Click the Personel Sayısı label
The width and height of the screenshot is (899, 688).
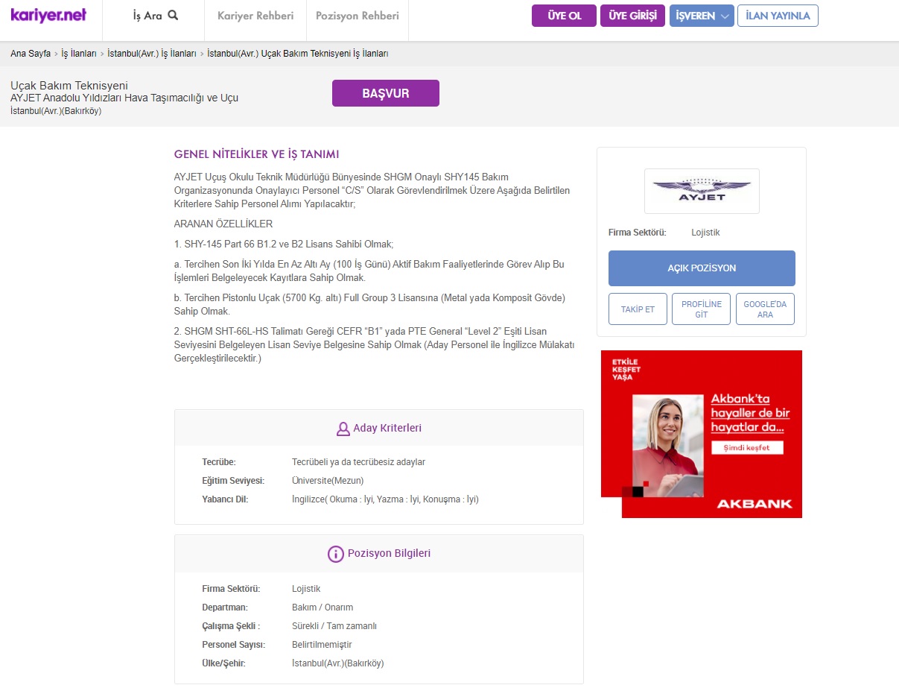[x=234, y=645]
